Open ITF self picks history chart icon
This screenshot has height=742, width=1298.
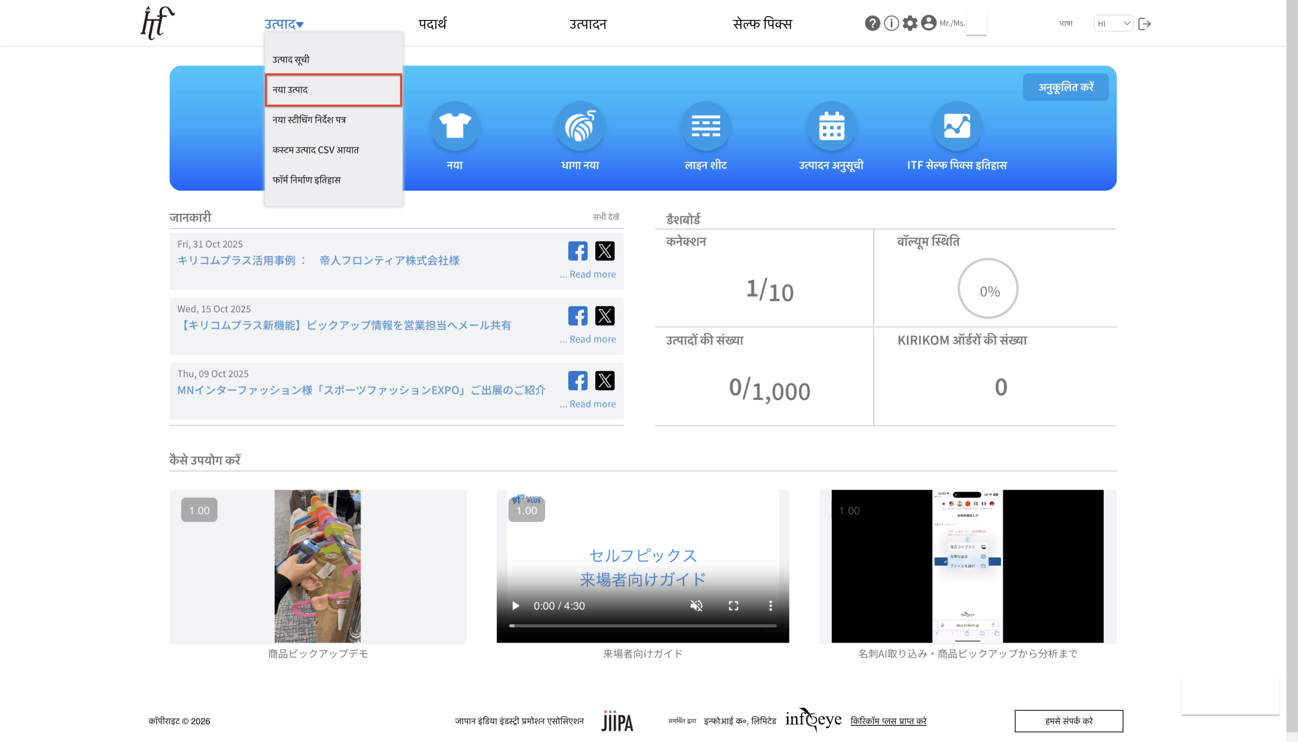[x=956, y=126]
